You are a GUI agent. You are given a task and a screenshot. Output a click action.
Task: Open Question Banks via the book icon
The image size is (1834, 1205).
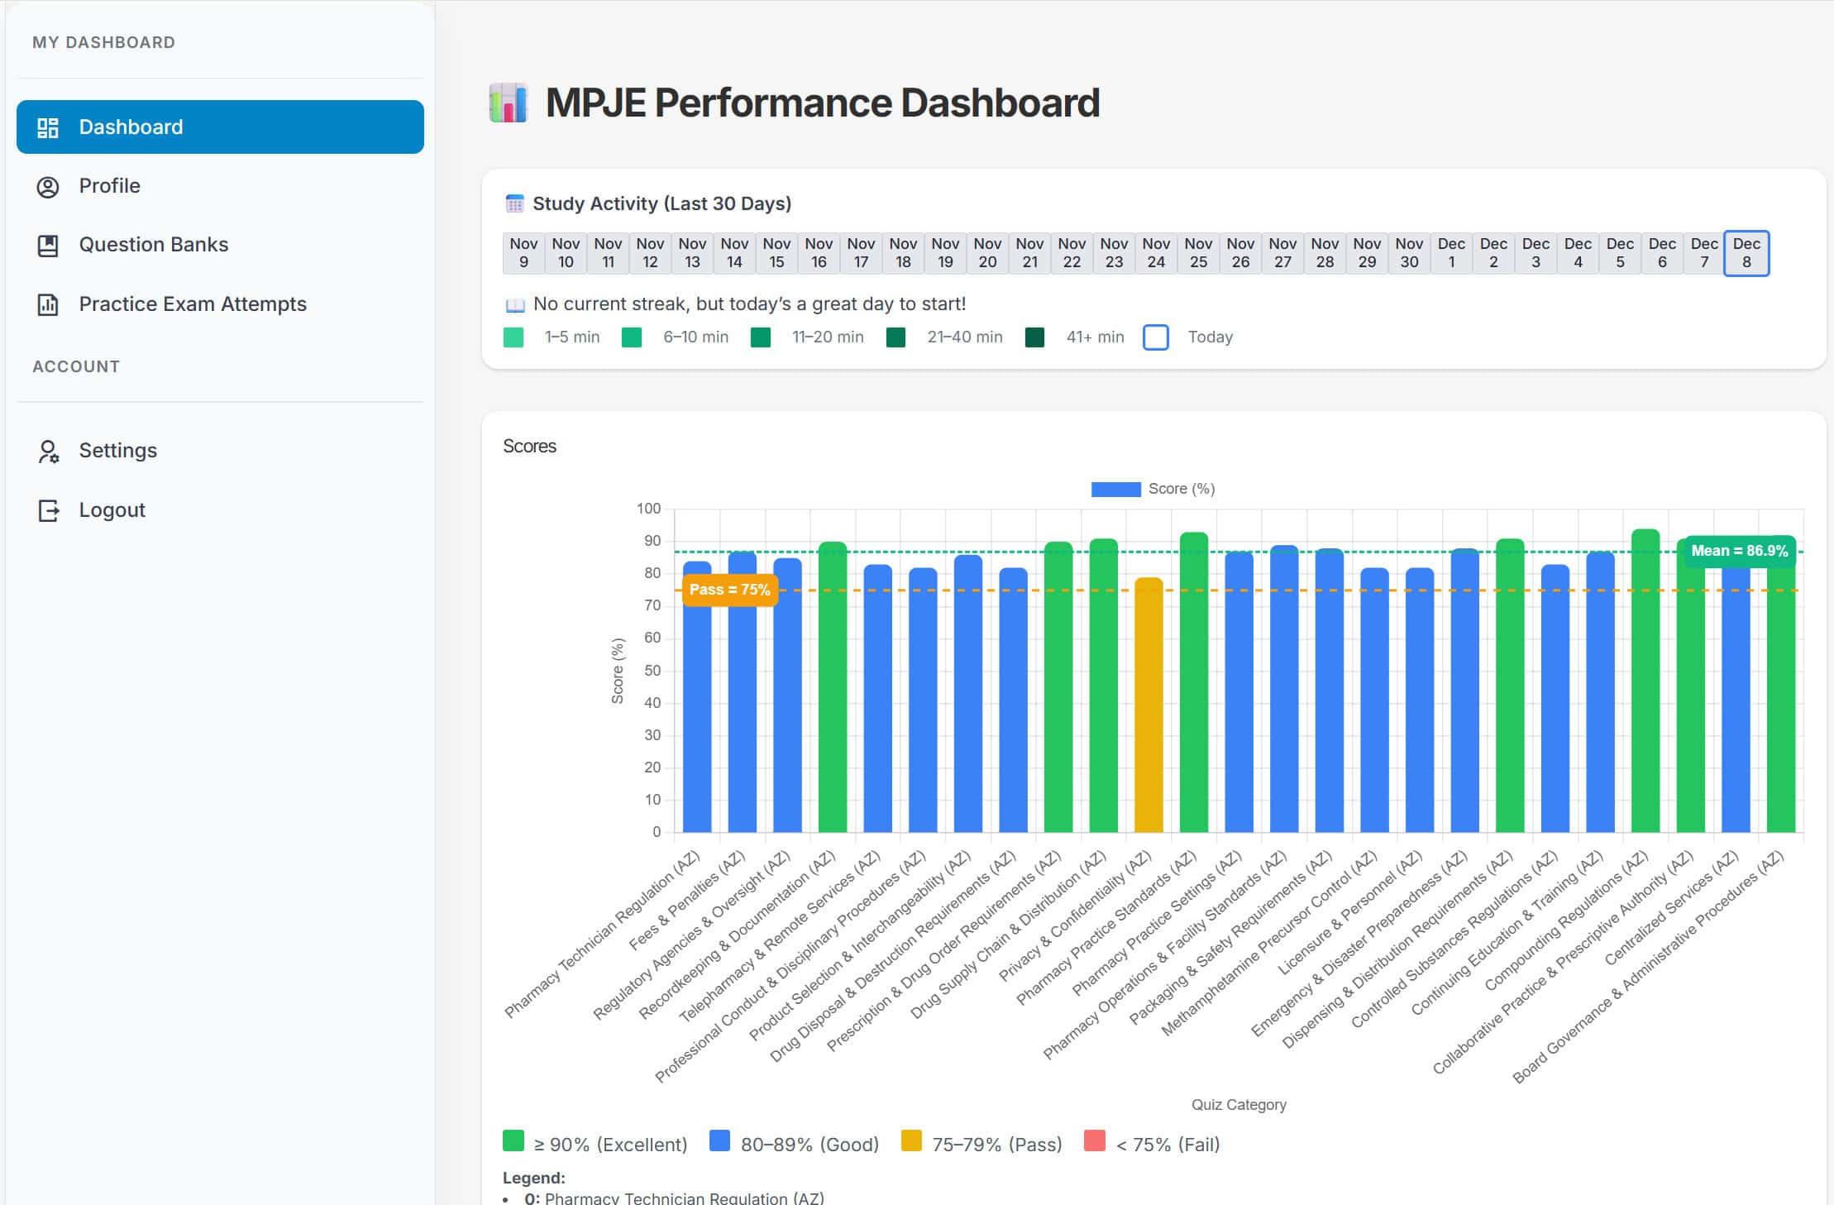click(48, 244)
